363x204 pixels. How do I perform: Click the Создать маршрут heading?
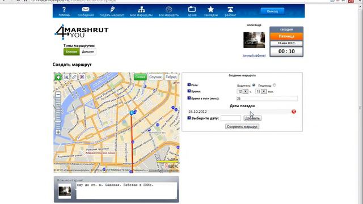[72, 65]
